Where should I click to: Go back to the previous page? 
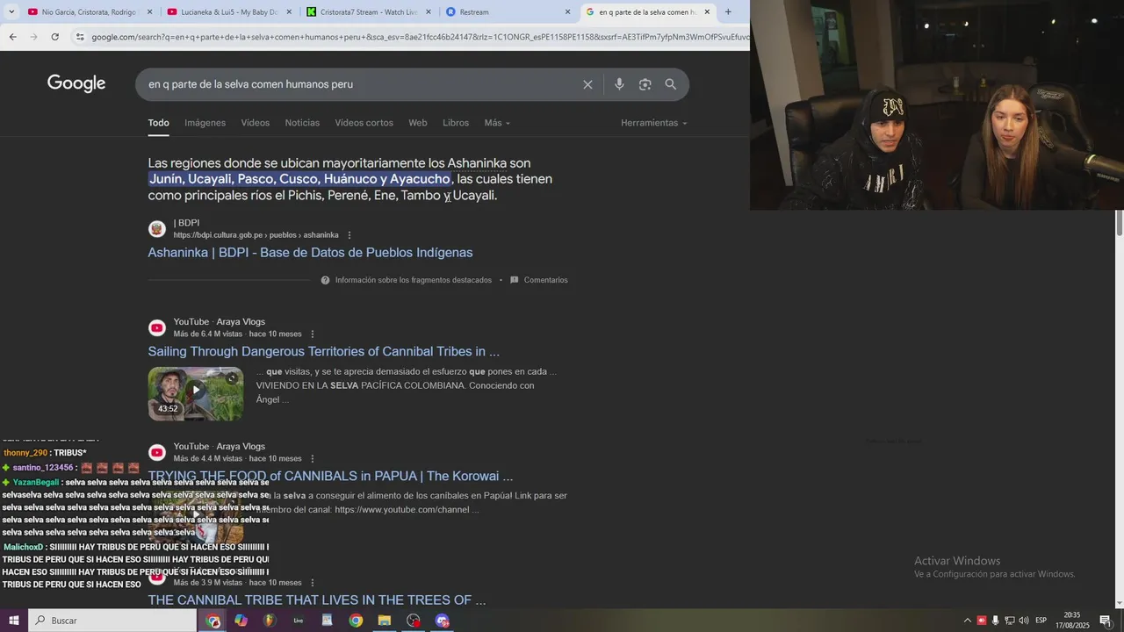[12, 37]
